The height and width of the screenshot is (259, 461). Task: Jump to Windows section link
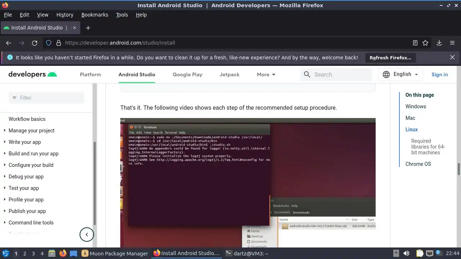(416, 106)
